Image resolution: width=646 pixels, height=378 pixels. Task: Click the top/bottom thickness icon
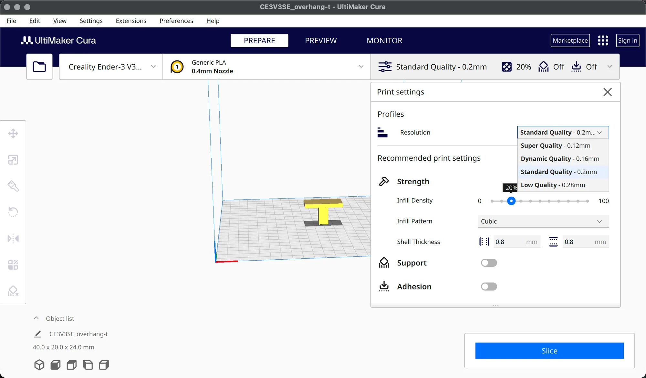[x=553, y=242]
